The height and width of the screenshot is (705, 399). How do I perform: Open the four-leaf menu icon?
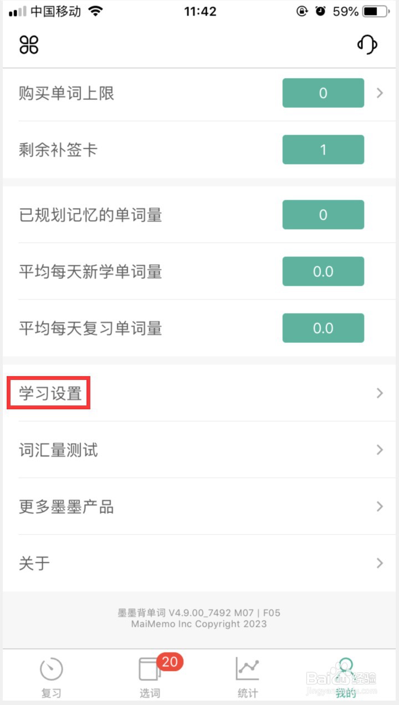click(x=29, y=44)
